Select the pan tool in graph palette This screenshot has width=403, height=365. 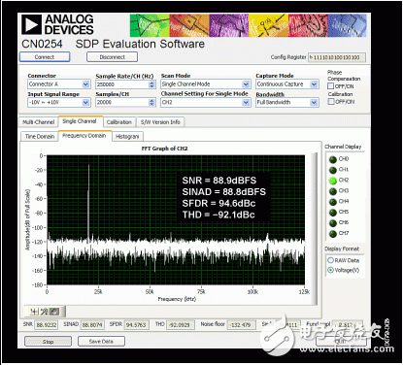tap(54, 312)
